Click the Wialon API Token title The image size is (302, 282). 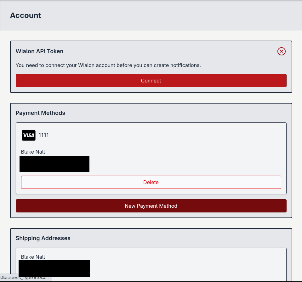[x=39, y=51]
